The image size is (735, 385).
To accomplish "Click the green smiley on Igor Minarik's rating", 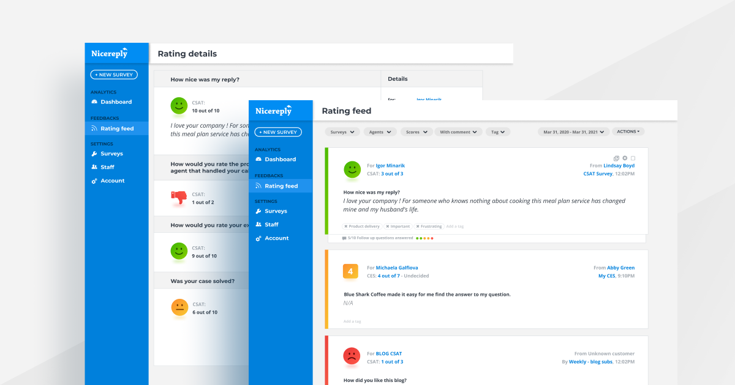I will 352,169.
